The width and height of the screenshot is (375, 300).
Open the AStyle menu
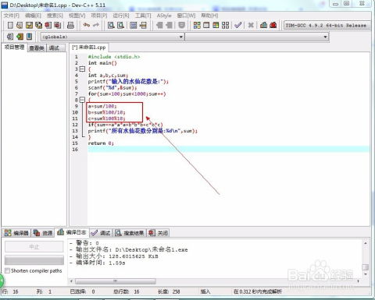[164, 16]
